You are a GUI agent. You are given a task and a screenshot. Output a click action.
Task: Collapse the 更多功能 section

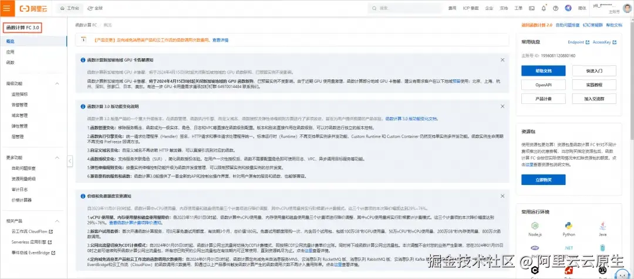pyautogui.click(x=57, y=157)
